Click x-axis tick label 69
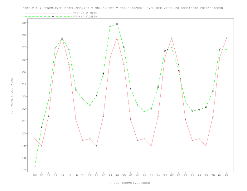 (192, 175)
